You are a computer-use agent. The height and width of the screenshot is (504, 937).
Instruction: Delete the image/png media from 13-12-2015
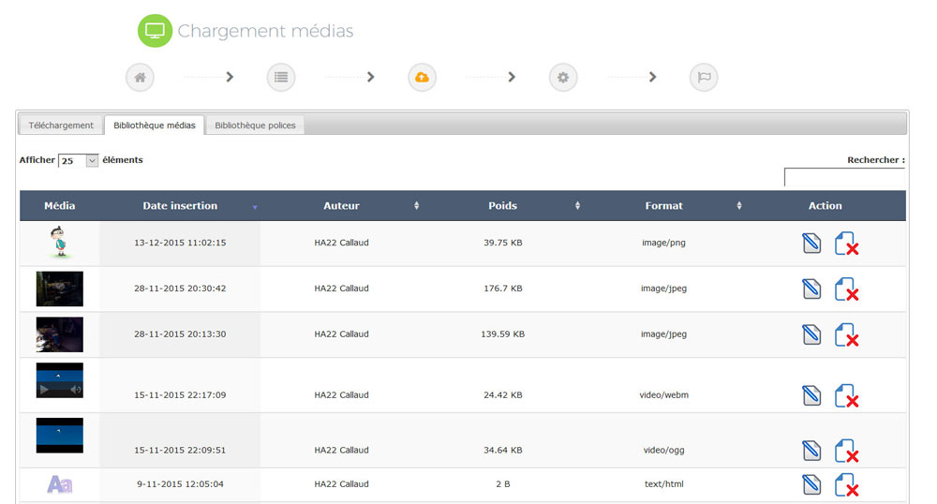[846, 244]
